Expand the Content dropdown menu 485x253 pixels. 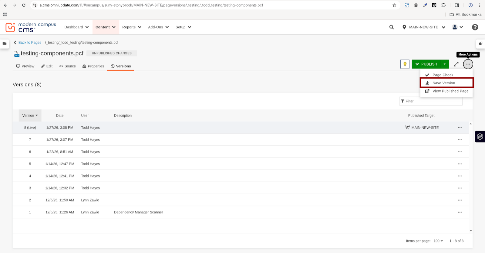pyautogui.click(x=106, y=27)
